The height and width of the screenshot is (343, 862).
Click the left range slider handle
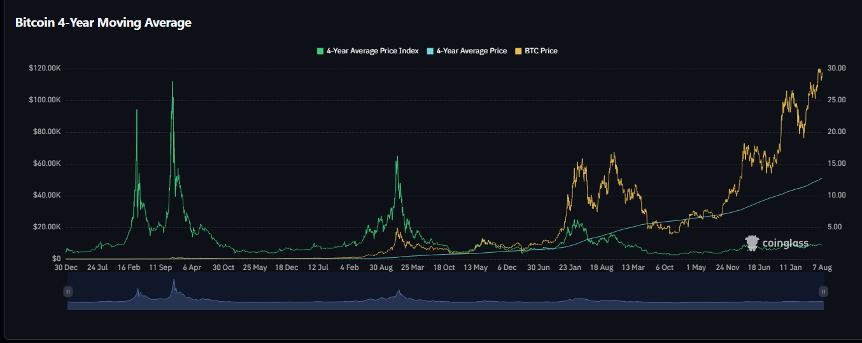[x=68, y=292]
